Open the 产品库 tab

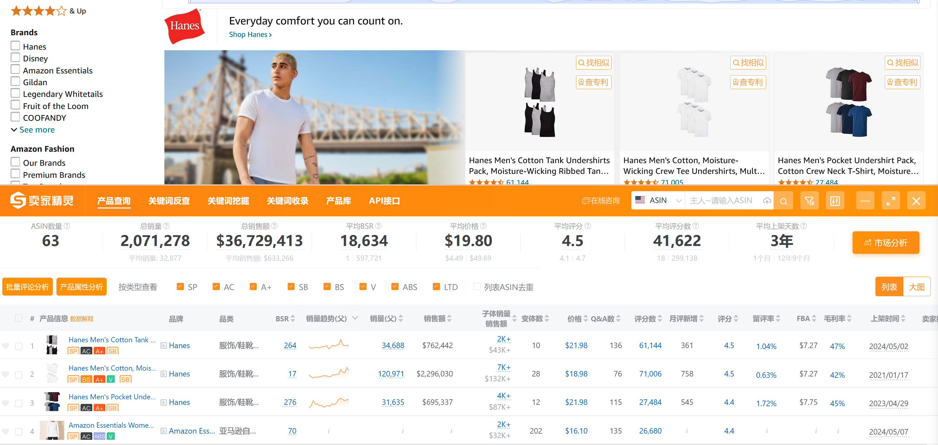pos(338,201)
